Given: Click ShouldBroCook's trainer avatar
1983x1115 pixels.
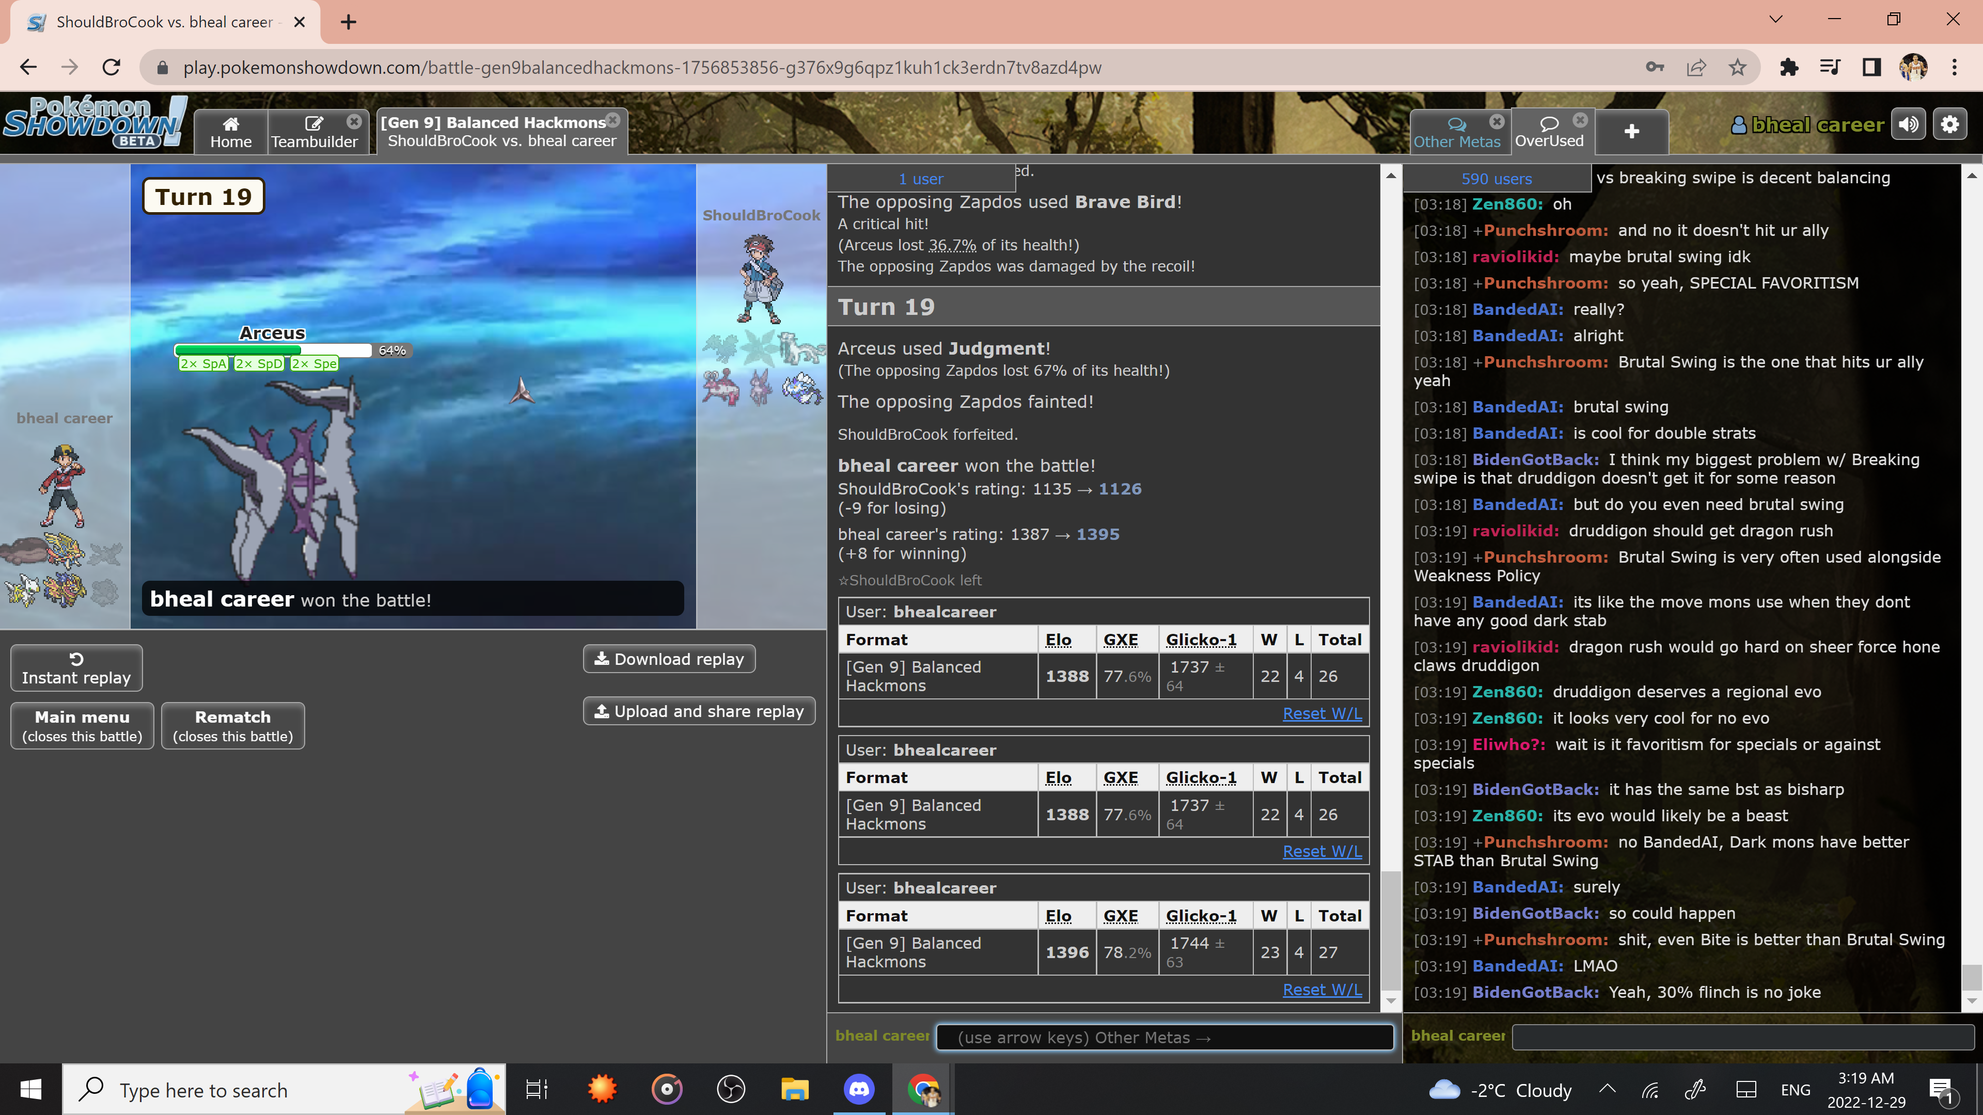Looking at the screenshot, I should tap(761, 279).
